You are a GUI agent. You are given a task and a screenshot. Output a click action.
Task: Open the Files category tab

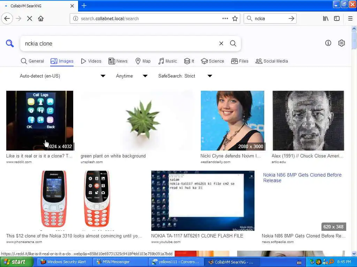[x=240, y=61]
